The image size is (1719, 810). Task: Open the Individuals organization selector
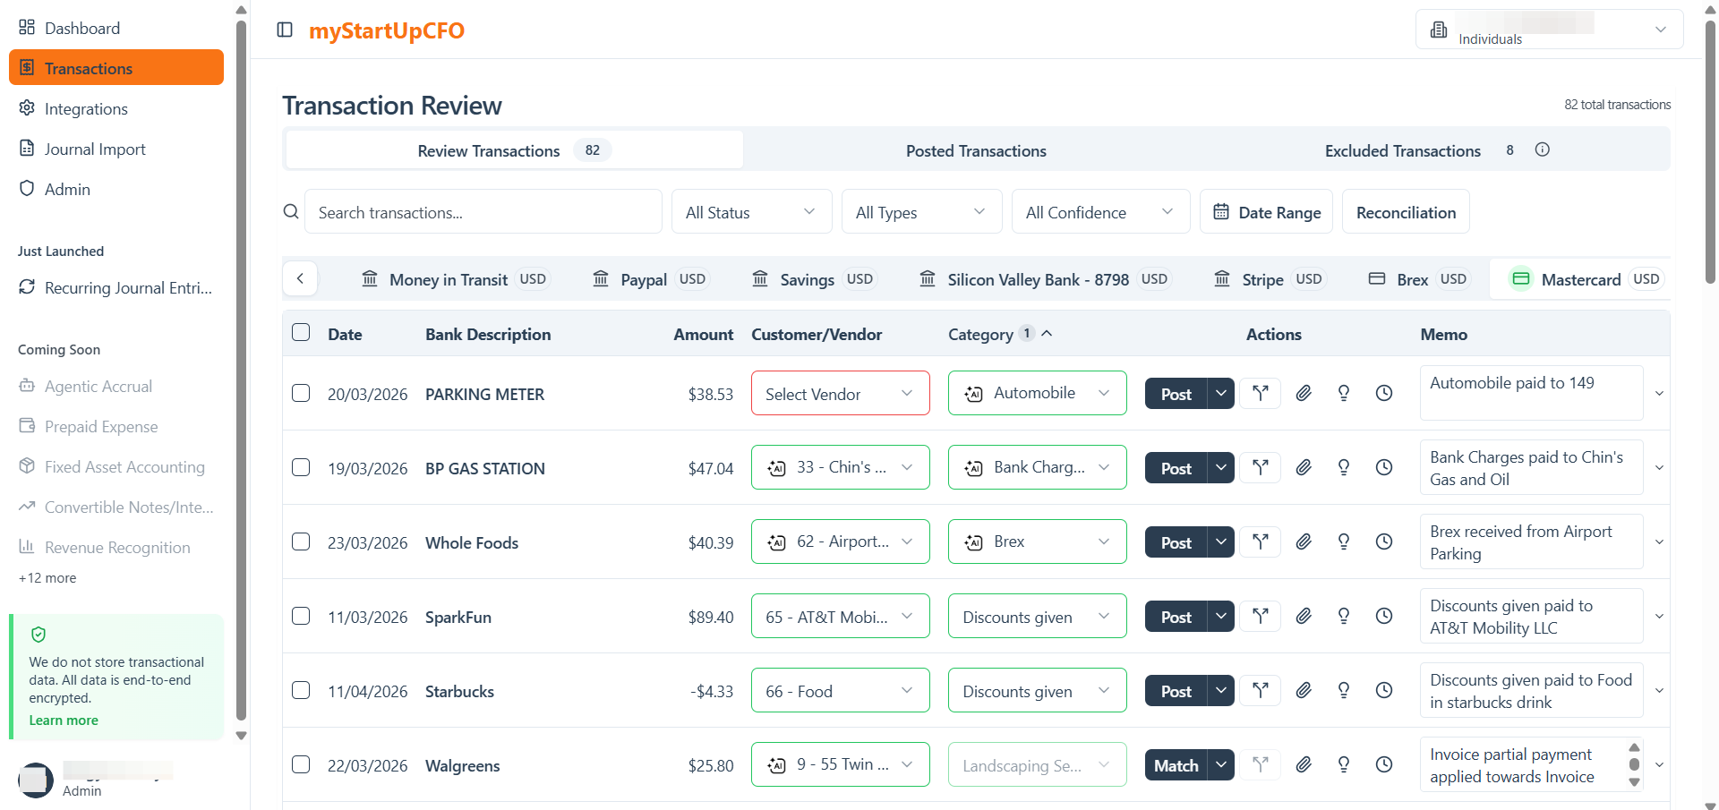[x=1549, y=30]
